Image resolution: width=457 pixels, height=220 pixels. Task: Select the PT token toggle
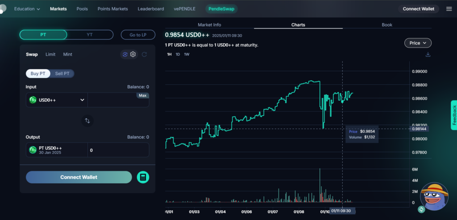tap(43, 35)
